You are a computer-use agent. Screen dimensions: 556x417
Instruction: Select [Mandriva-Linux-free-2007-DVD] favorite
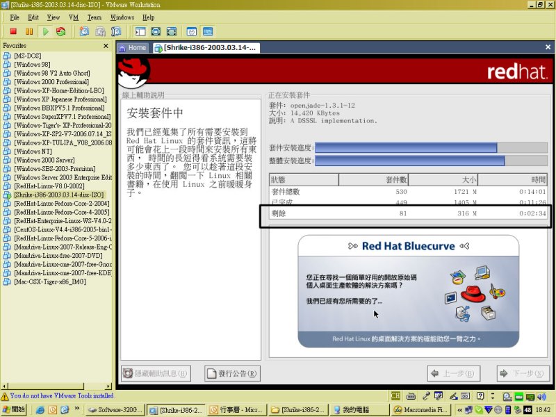(x=58, y=256)
